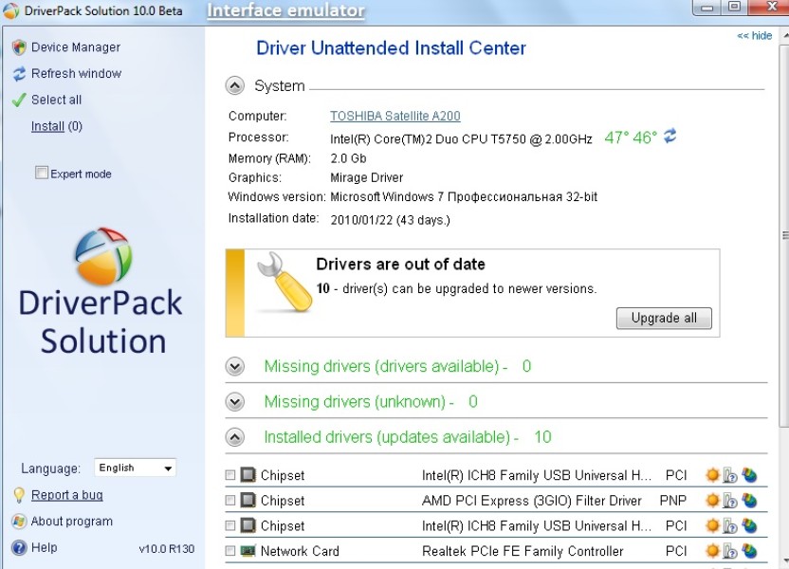This screenshot has height=569, width=789.
Task: Click the 47° 46° temperature reading
Action: (x=631, y=138)
